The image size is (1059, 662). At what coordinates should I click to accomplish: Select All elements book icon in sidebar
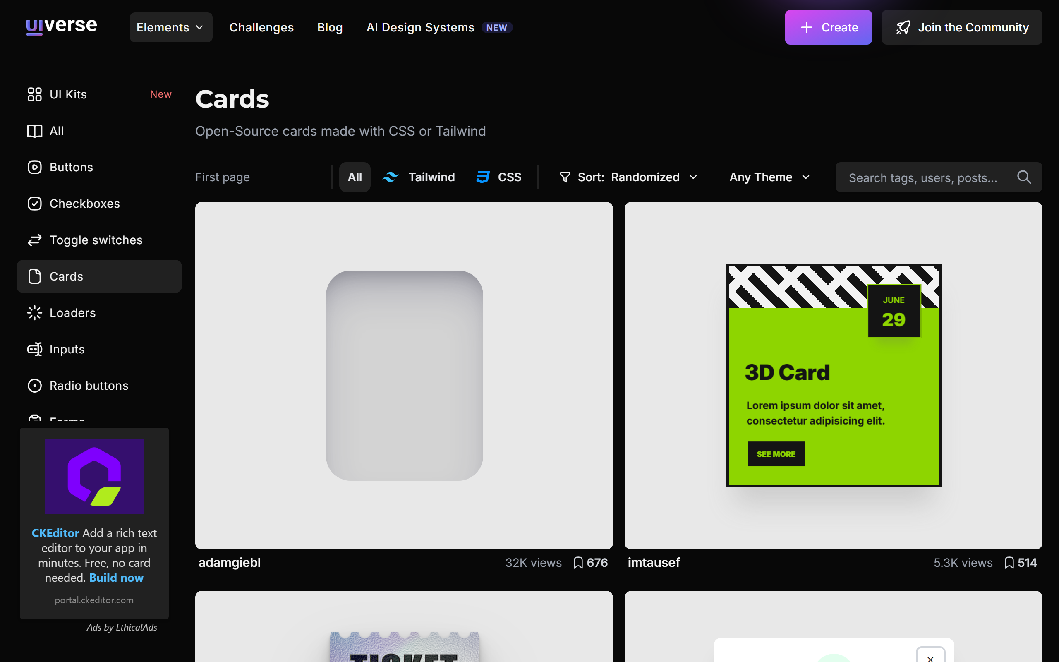pos(35,131)
